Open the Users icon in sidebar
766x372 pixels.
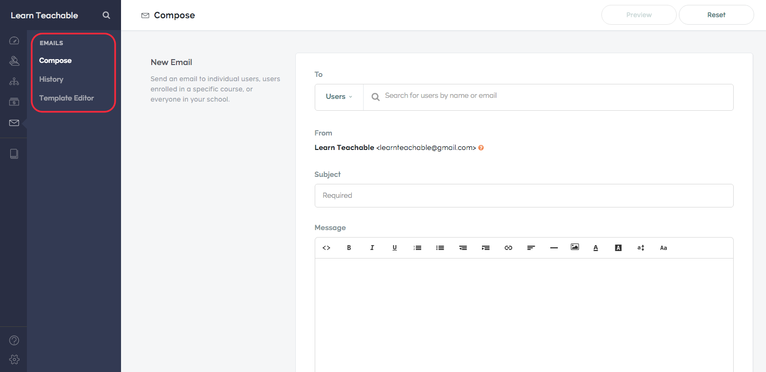click(x=15, y=61)
